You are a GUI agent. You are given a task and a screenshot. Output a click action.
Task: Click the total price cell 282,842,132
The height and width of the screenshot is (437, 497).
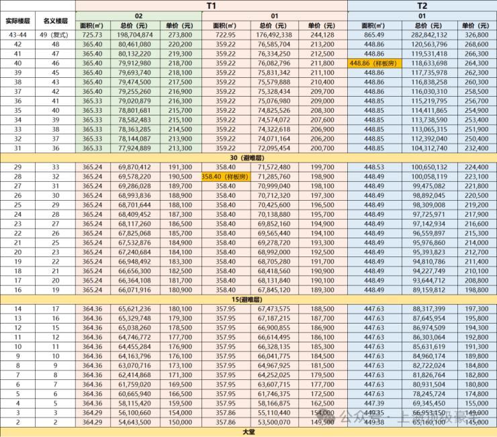coord(428,34)
